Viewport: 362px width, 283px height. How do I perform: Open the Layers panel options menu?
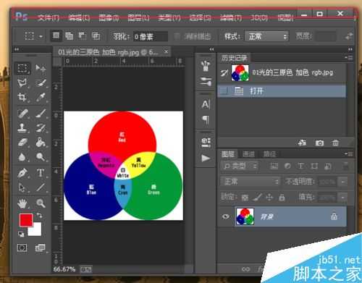click(x=349, y=153)
